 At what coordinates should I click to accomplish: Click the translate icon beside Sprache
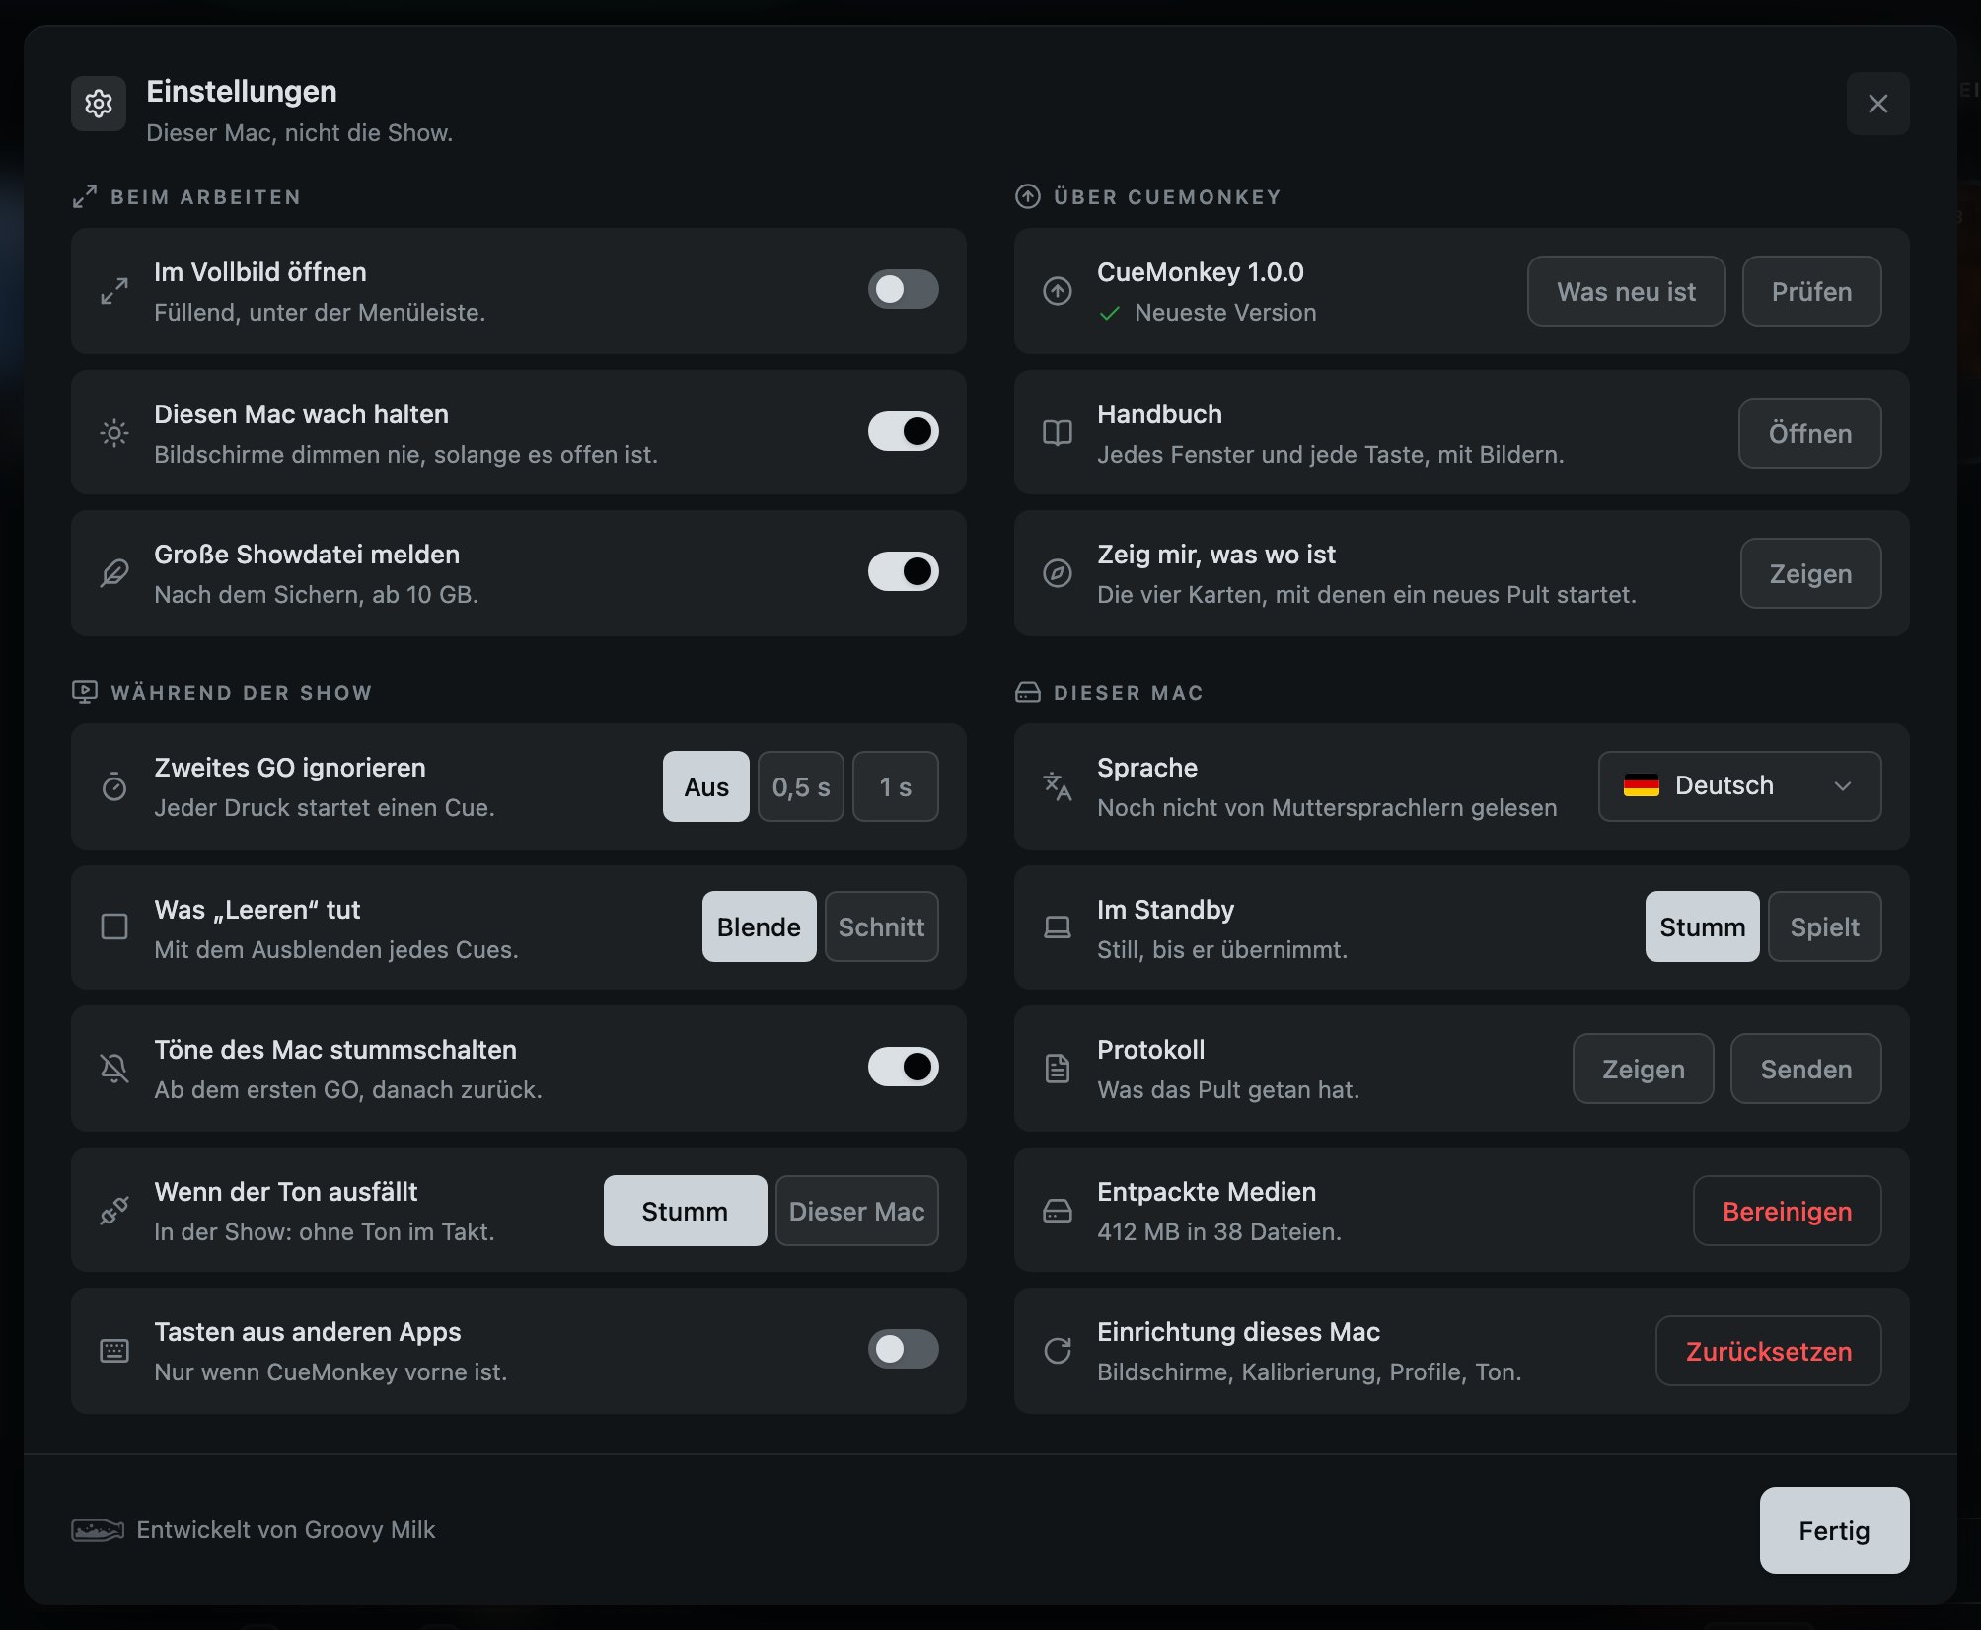point(1058,786)
